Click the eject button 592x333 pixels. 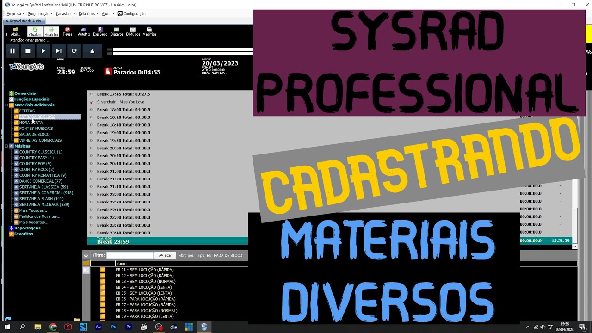pyautogui.click(x=92, y=51)
